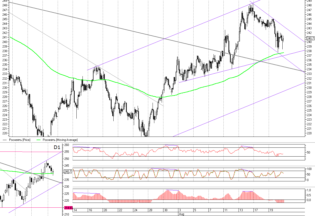Screen dimensions: 315x216
Task: Select date 14 on the time axis
Action: coord(75,210)
